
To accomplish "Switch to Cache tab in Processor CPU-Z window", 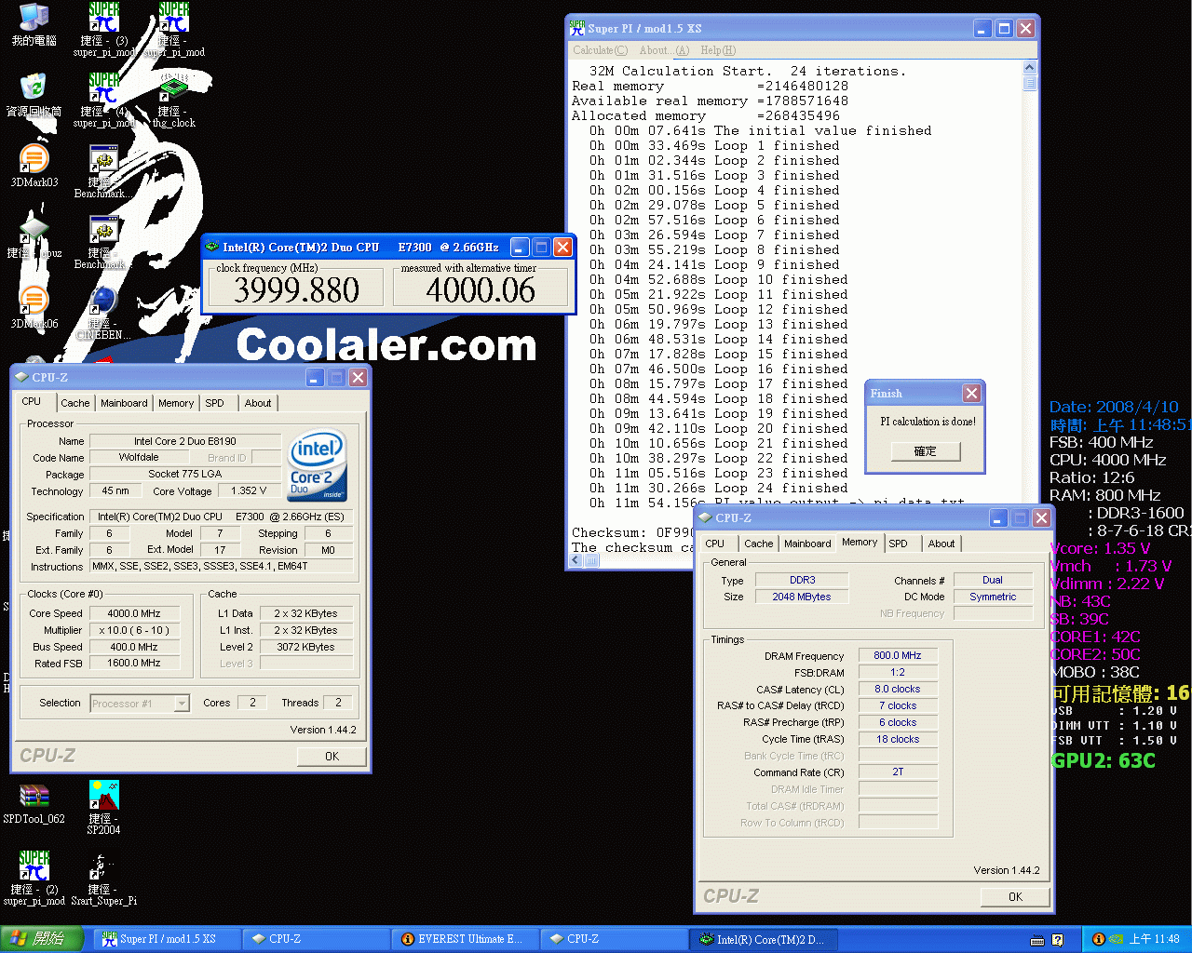I will coord(75,403).
